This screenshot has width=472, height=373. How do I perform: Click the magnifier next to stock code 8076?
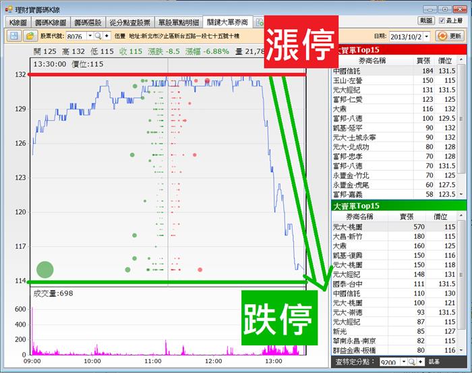point(98,36)
